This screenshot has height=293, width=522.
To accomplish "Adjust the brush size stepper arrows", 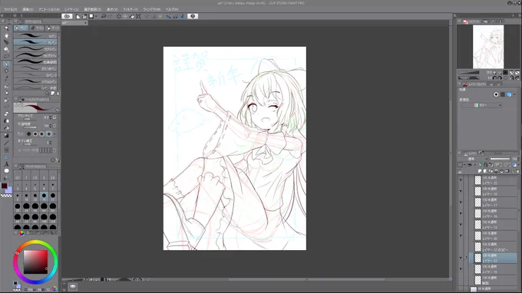I will (x=51, y=117).
